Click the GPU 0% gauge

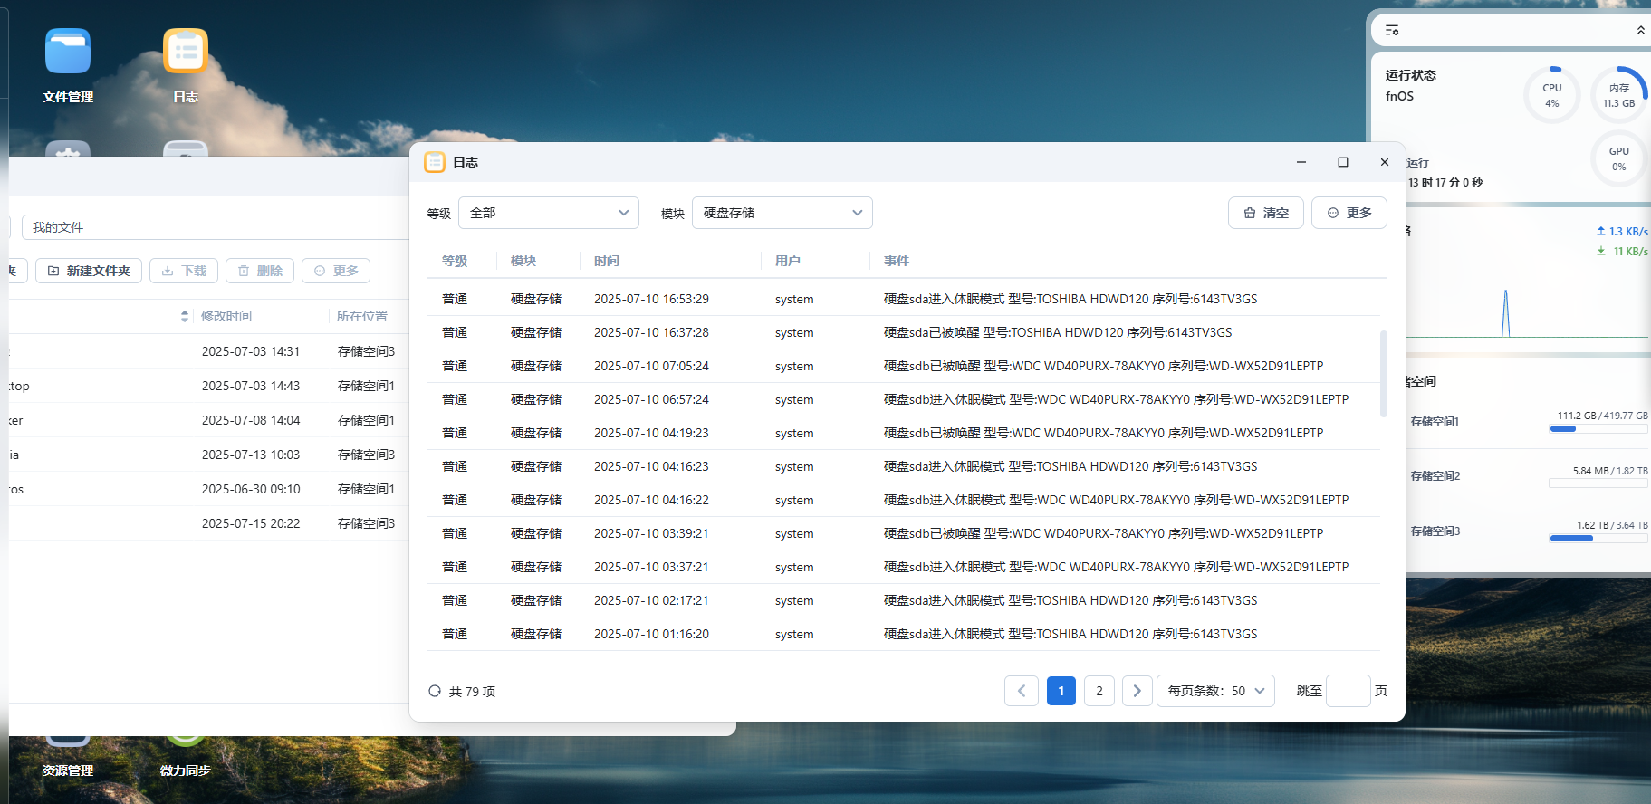coord(1619,158)
